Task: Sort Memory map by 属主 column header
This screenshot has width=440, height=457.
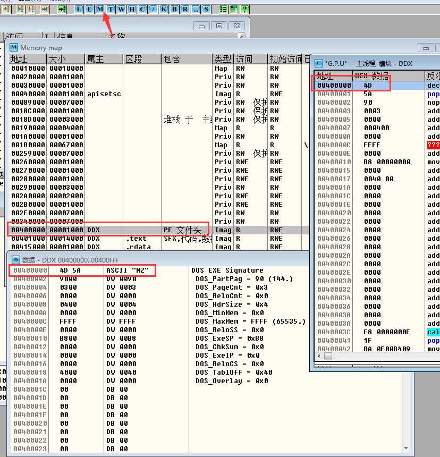Action: [104, 59]
